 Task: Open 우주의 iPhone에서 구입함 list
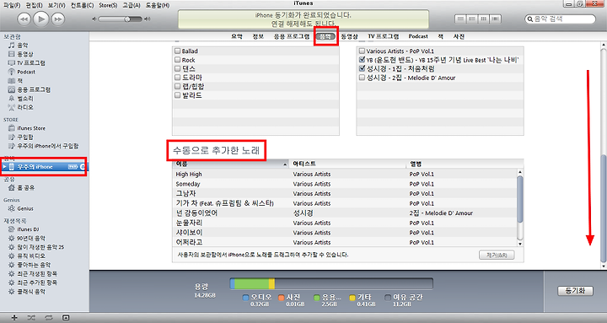pos(43,146)
